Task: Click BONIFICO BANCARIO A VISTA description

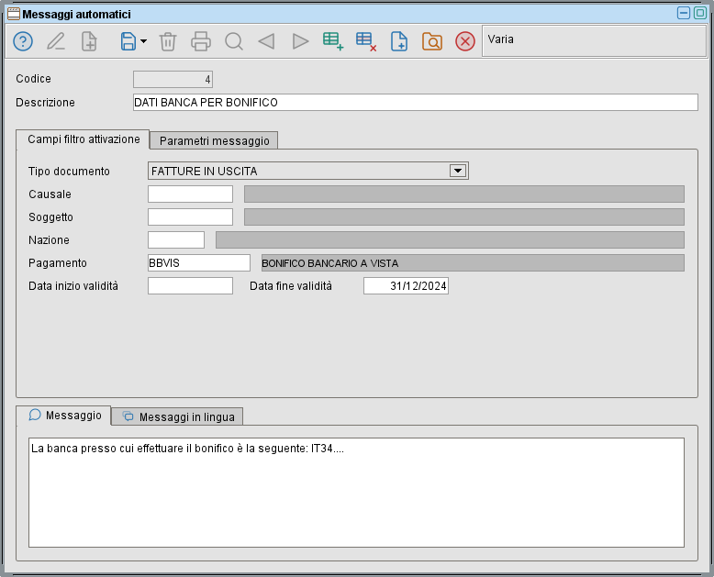Action: tap(474, 263)
